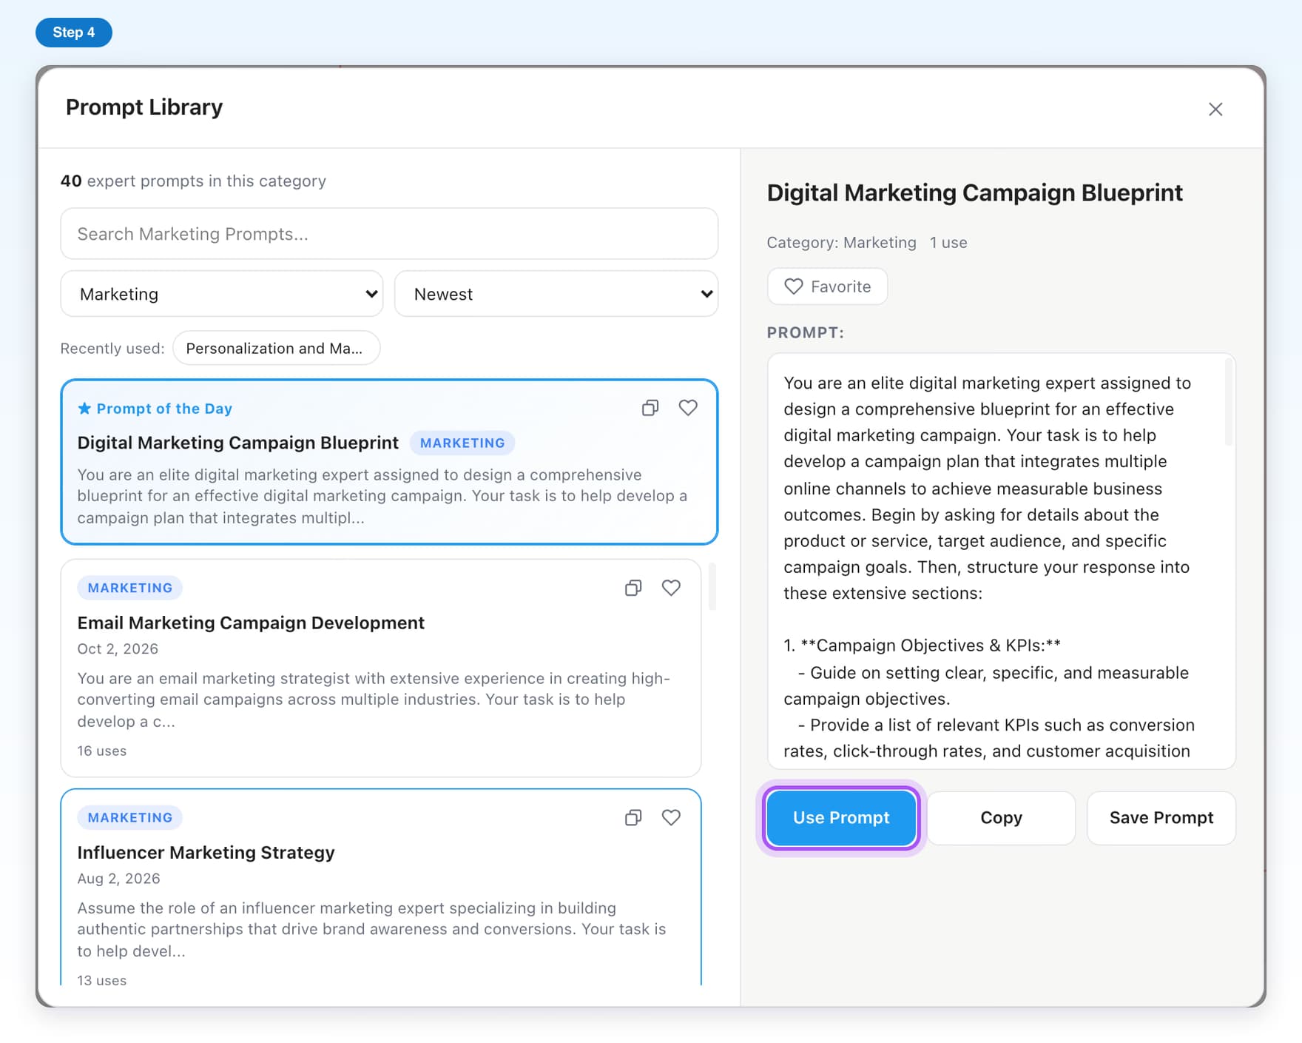Click the star Prompt of the Day label

point(155,409)
